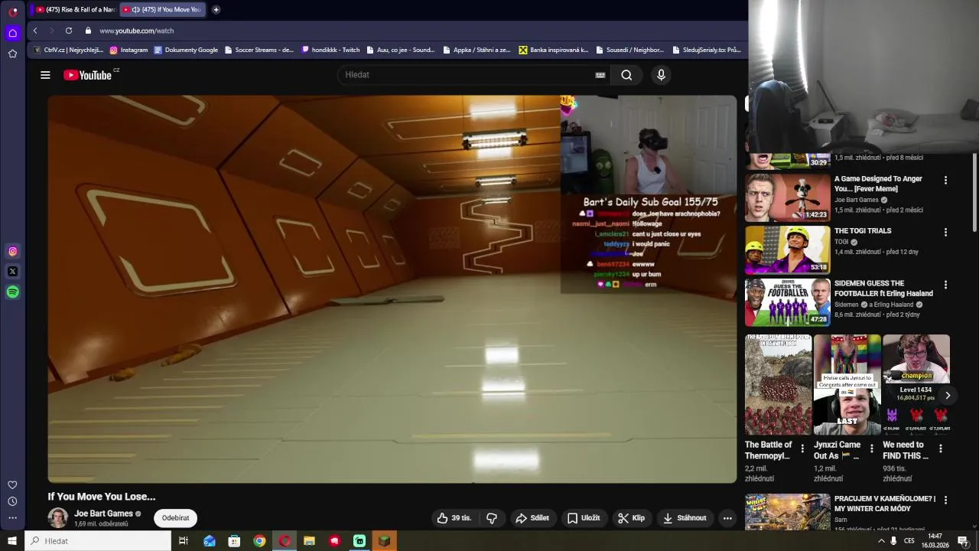979x551 pixels.
Task: Open X (Twitter) in Opera sidebar
Action: tap(12, 272)
